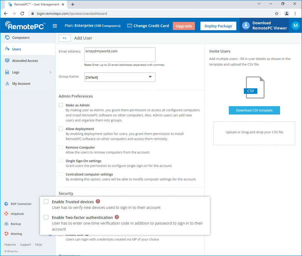This screenshot has width=302, height=256.
Task: Open Chrome three-dot menu
Action: (295, 14)
